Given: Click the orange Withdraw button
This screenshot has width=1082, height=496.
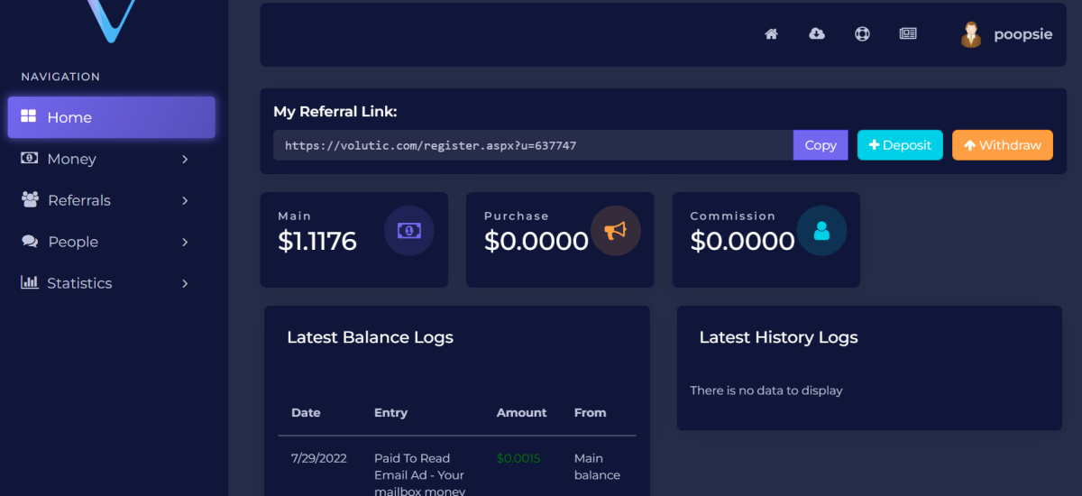Looking at the screenshot, I should pos(1002,145).
